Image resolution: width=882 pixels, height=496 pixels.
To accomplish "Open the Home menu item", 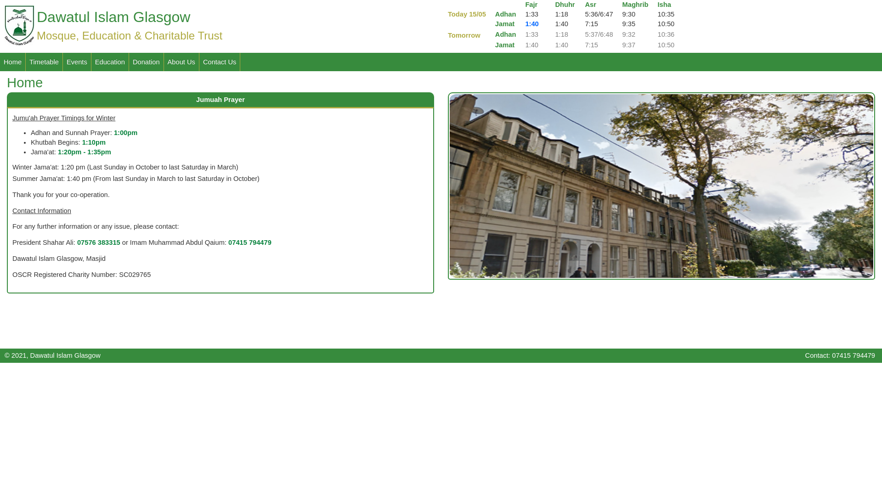I will tap(13, 62).
